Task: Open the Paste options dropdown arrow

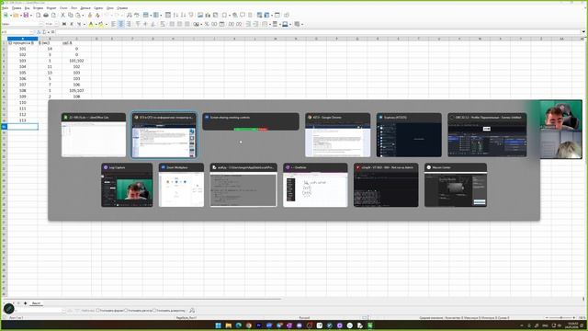Action: pos(83,15)
